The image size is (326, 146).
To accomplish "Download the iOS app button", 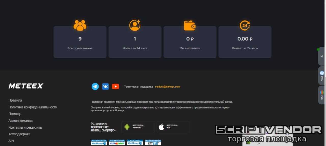I will point(173,127).
